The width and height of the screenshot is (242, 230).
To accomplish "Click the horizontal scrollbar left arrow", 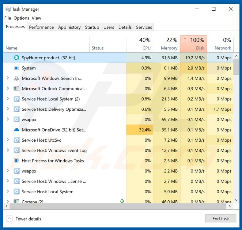I will (x=6, y=206).
